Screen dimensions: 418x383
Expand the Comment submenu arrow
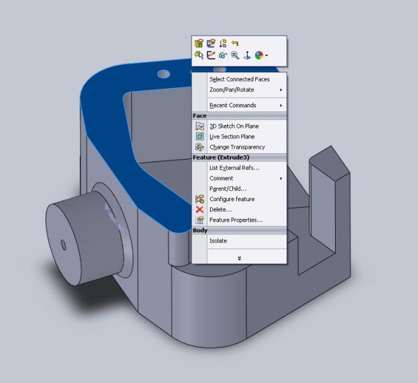pos(281,178)
